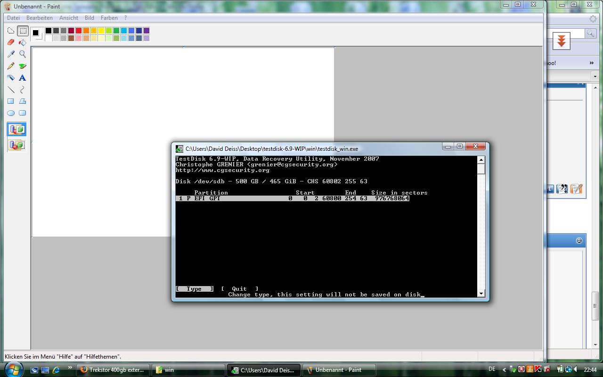Select the Ellipse shape tool
This screenshot has height=377, width=603.
coord(11,113)
